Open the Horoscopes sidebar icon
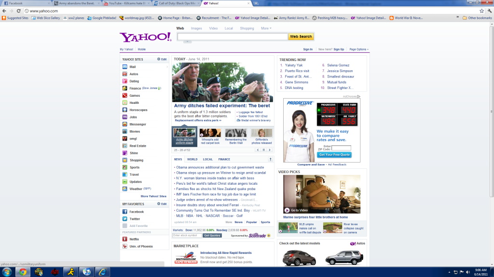The height and width of the screenshot is (277, 494). click(x=125, y=110)
